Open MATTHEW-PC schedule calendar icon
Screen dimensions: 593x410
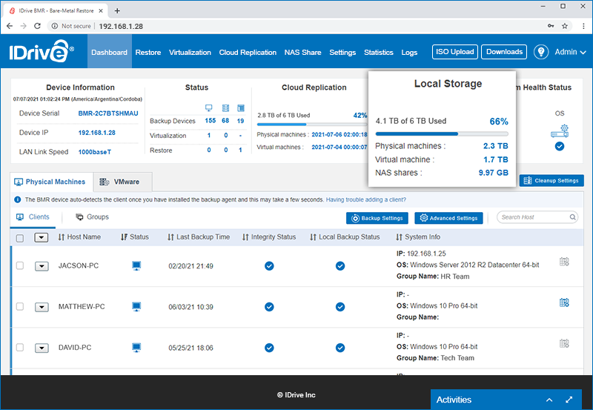[x=564, y=302]
